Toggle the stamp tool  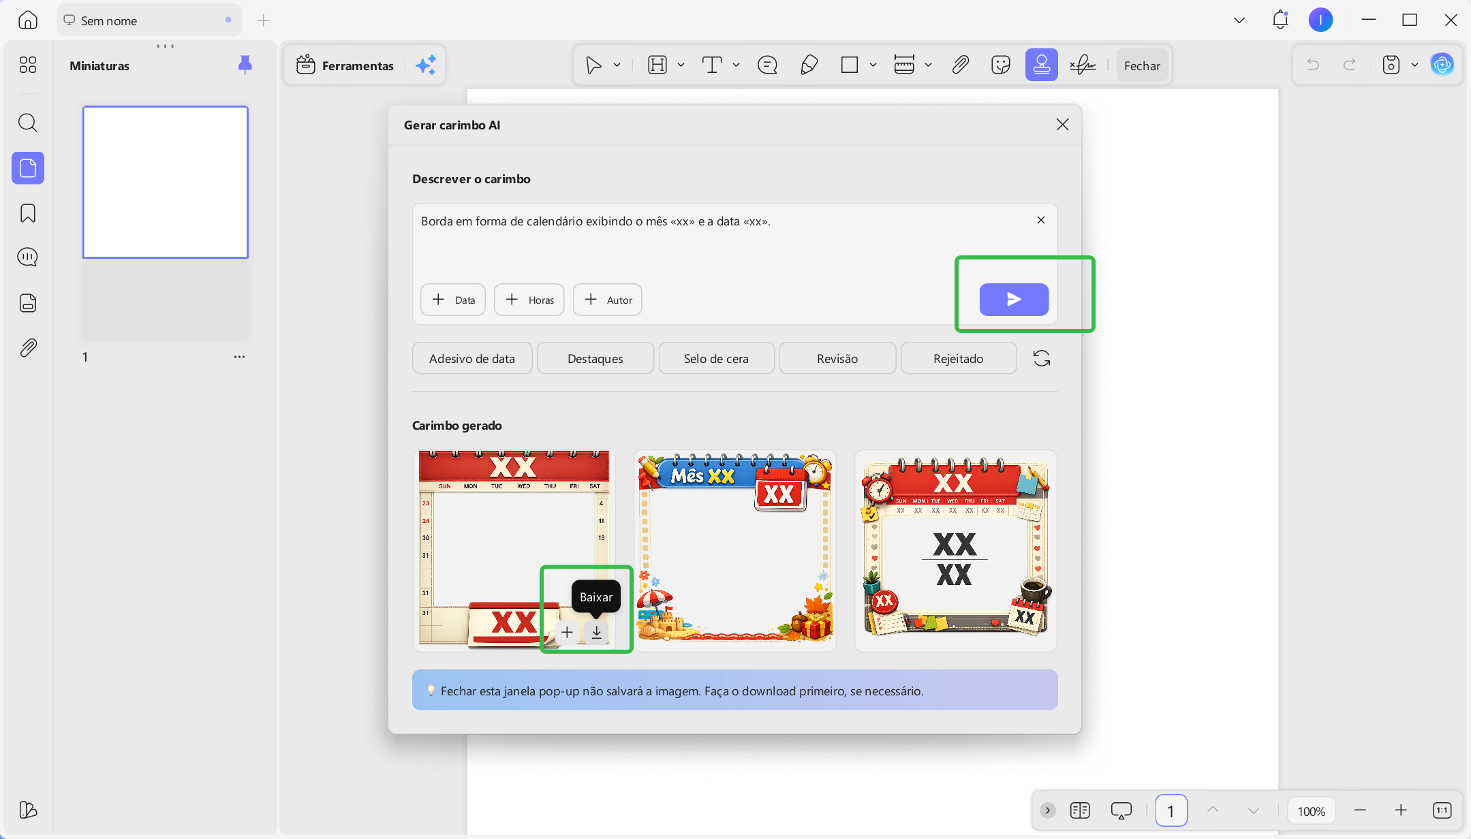(1042, 65)
